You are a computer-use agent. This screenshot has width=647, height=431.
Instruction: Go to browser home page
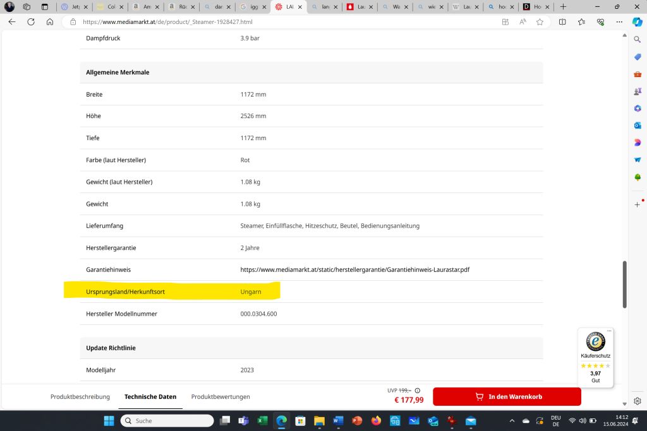point(50,21)
